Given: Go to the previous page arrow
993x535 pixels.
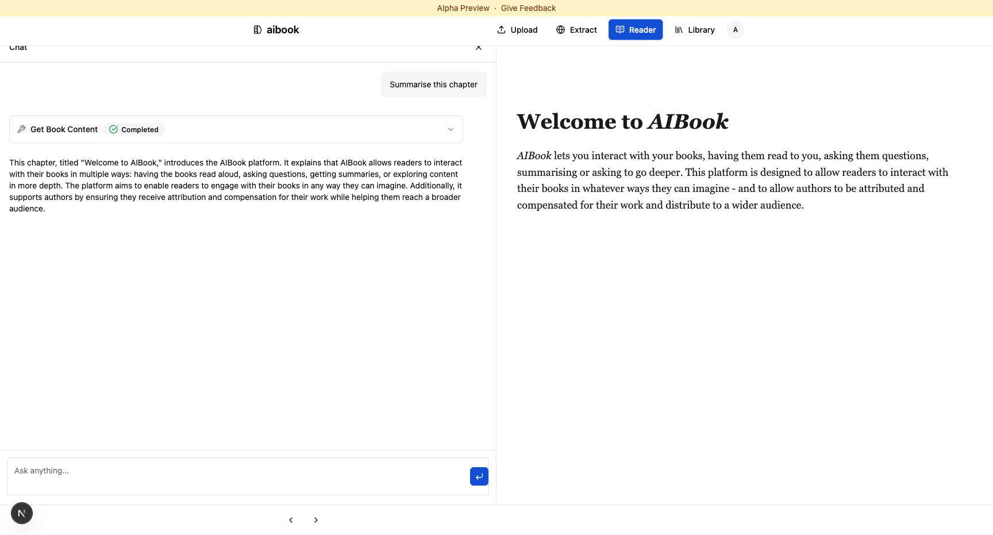Looking at the screenshot, I should click(291, 520).
